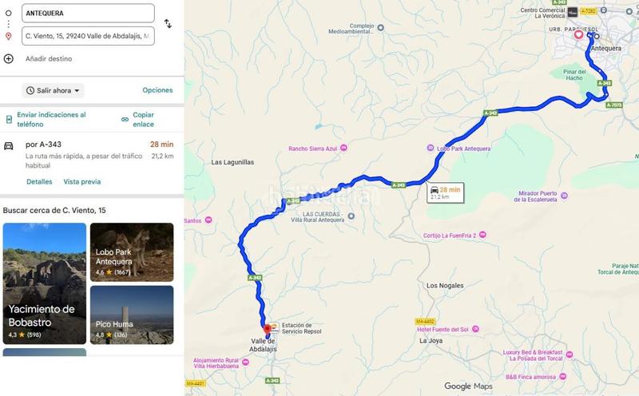Expand route Detalles
This screenshot has height=396, width=639.
pos(39,182)
